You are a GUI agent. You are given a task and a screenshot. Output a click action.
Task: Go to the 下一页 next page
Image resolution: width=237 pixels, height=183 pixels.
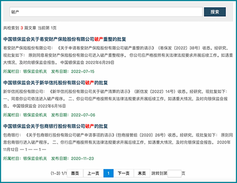pos(123,173)
